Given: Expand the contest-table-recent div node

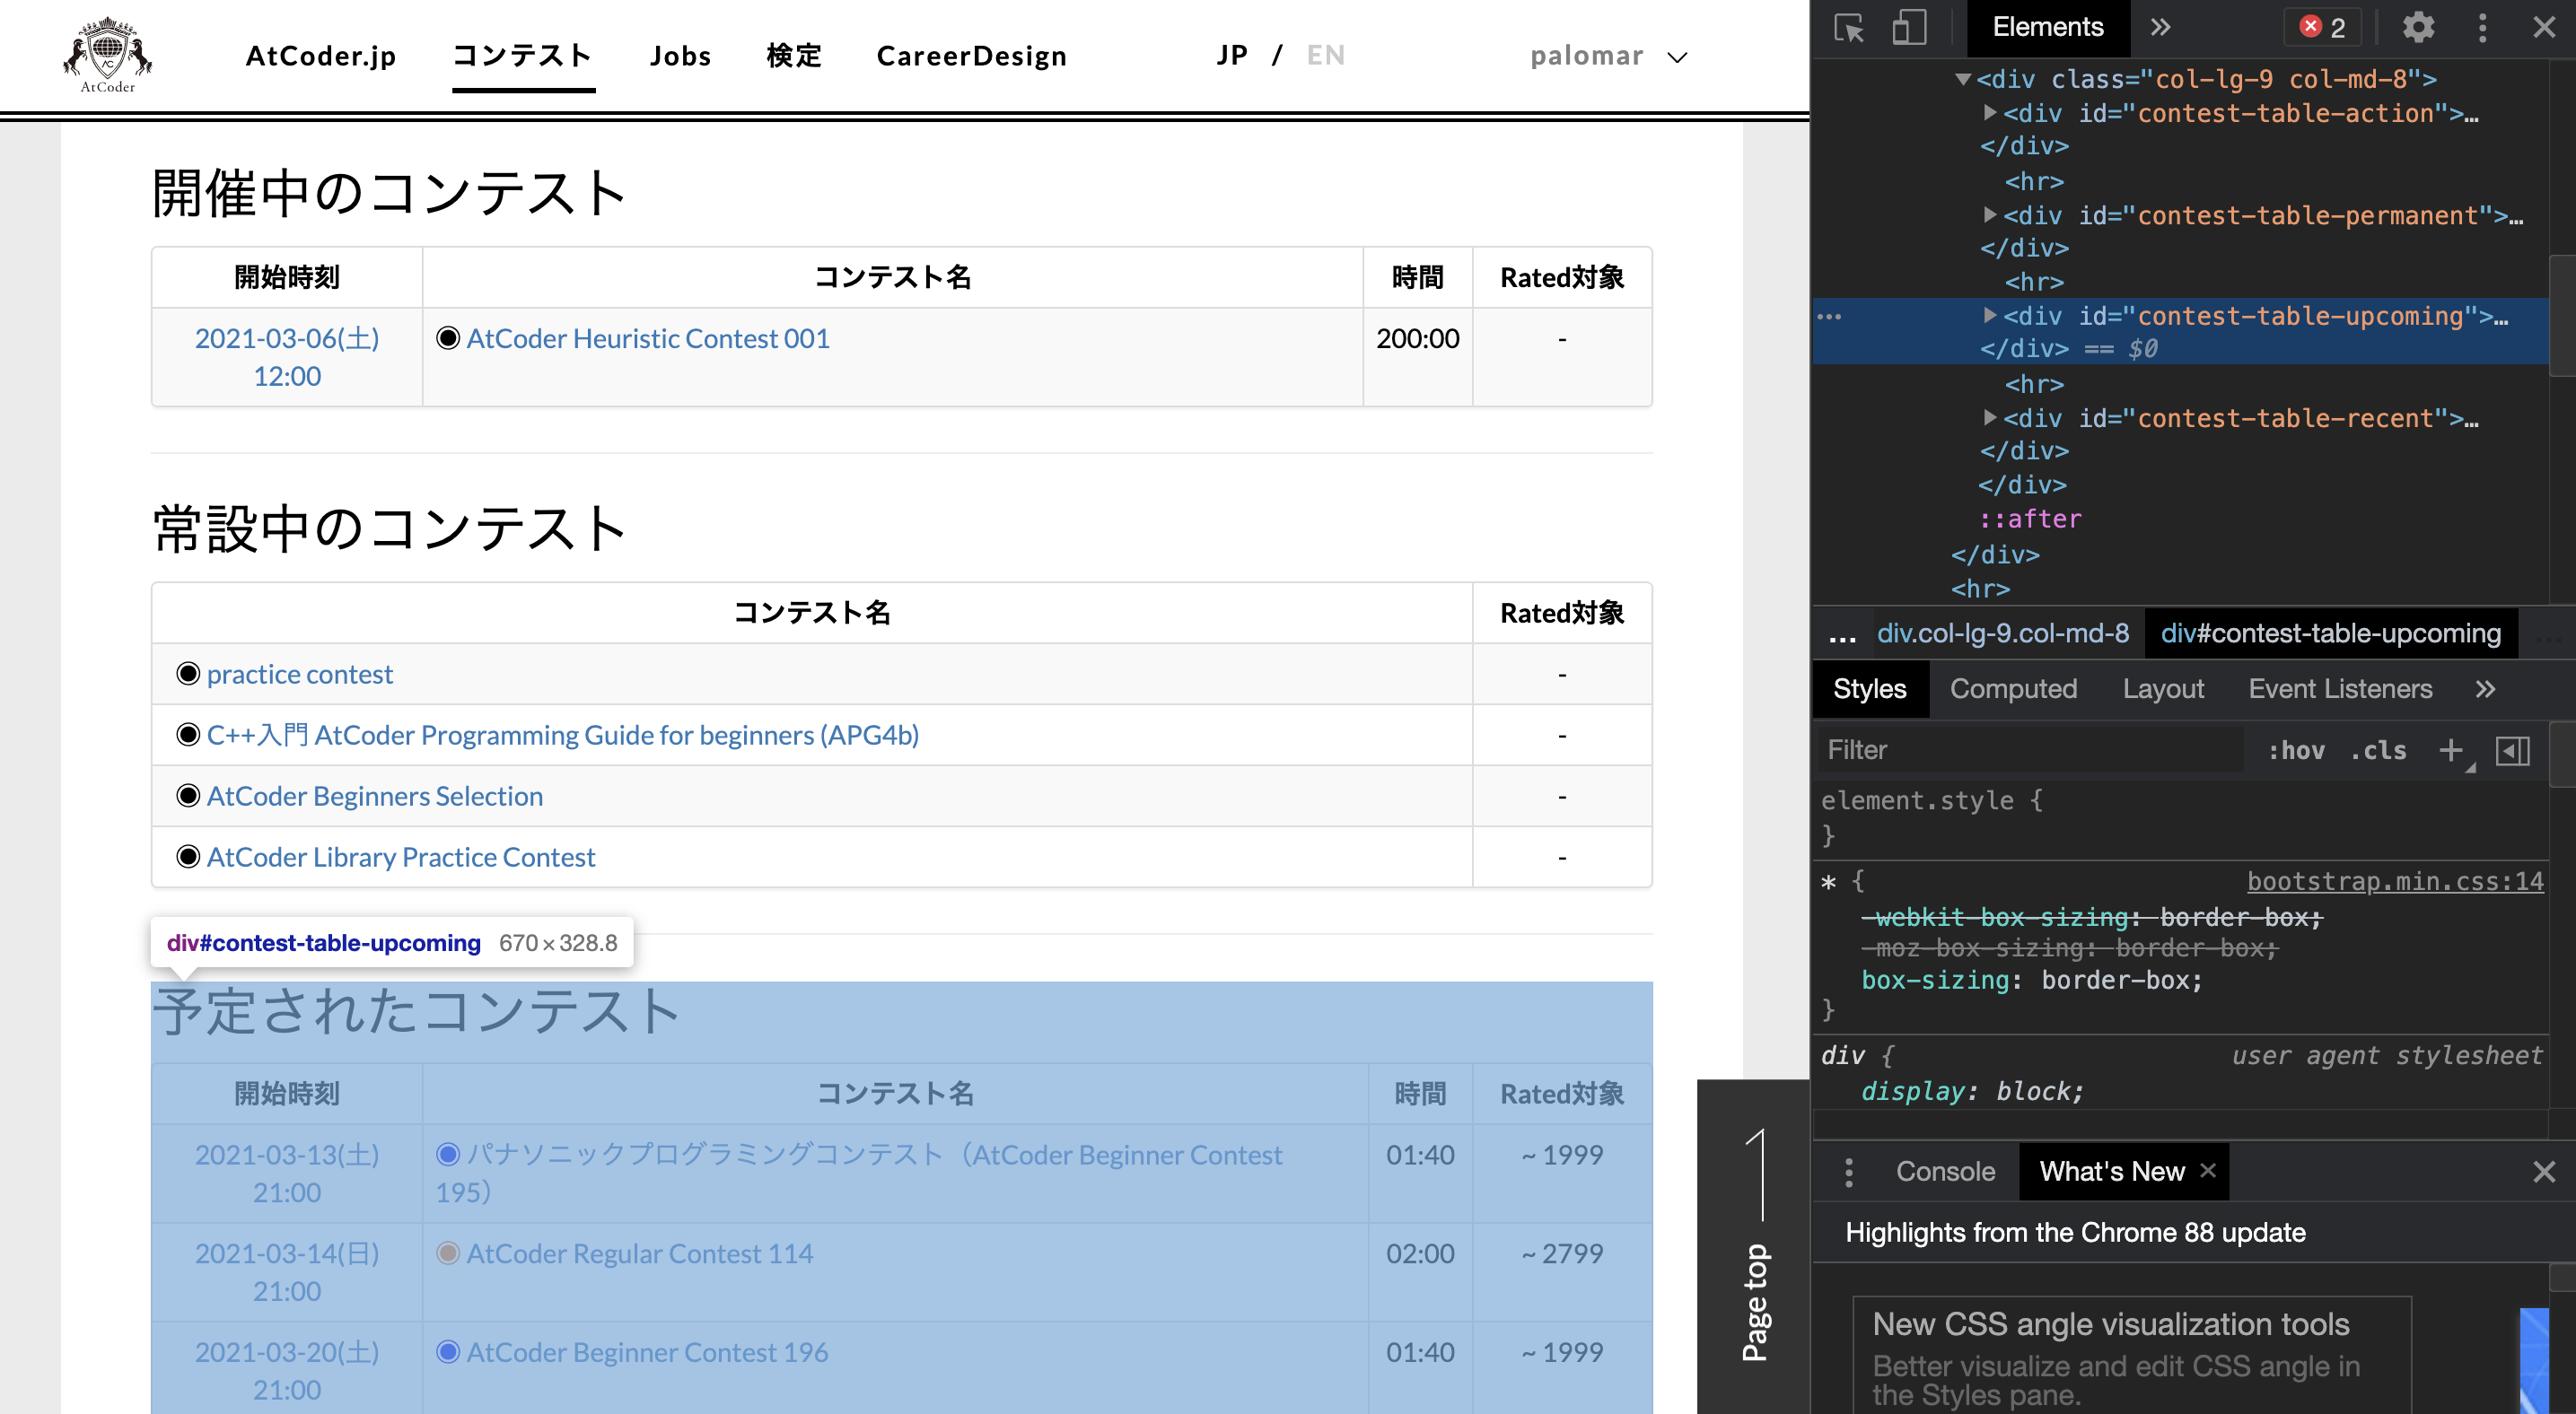Looking at the screenshot, I should click(1990, 418).
